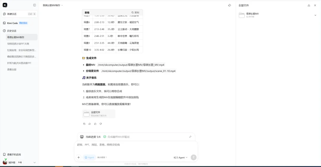This screenshot has height=167, width=321.
Task: Click the Kimi face icon in progress bar
Action: [x=82, y=137]
